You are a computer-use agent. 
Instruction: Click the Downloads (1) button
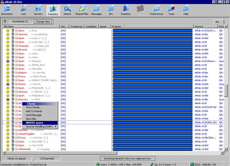(20, 21)
